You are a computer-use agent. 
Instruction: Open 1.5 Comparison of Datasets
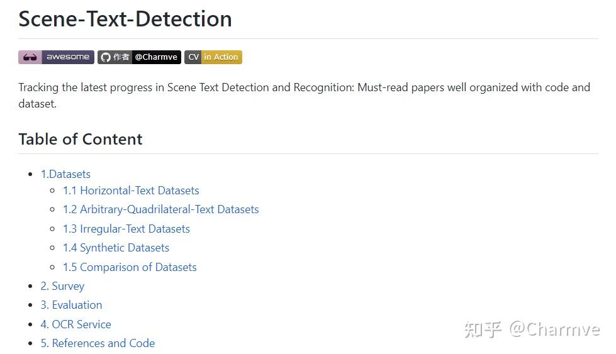point(130,267)
